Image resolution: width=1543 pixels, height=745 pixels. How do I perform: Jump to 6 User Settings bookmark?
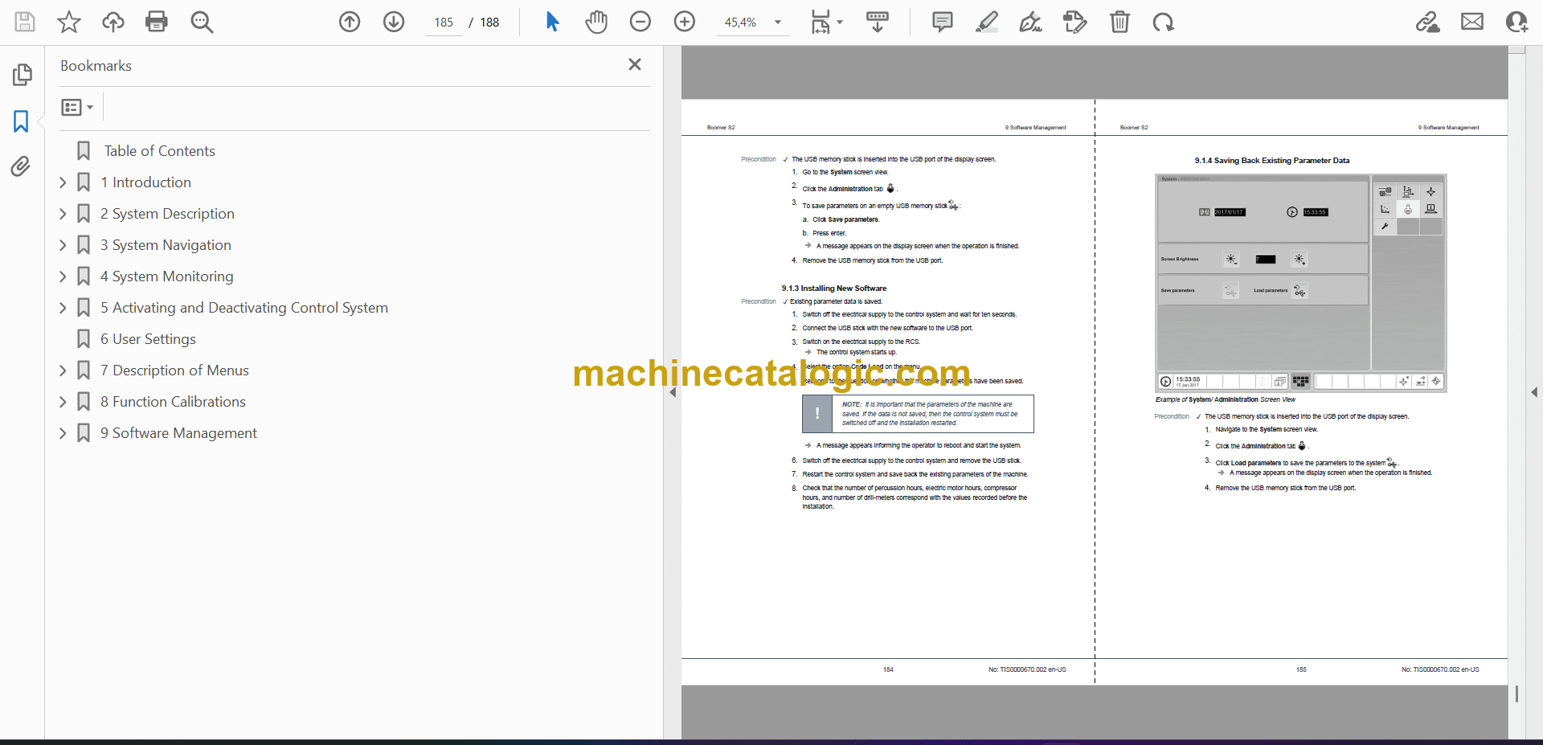pyautogui.click(x=148, y=339)
